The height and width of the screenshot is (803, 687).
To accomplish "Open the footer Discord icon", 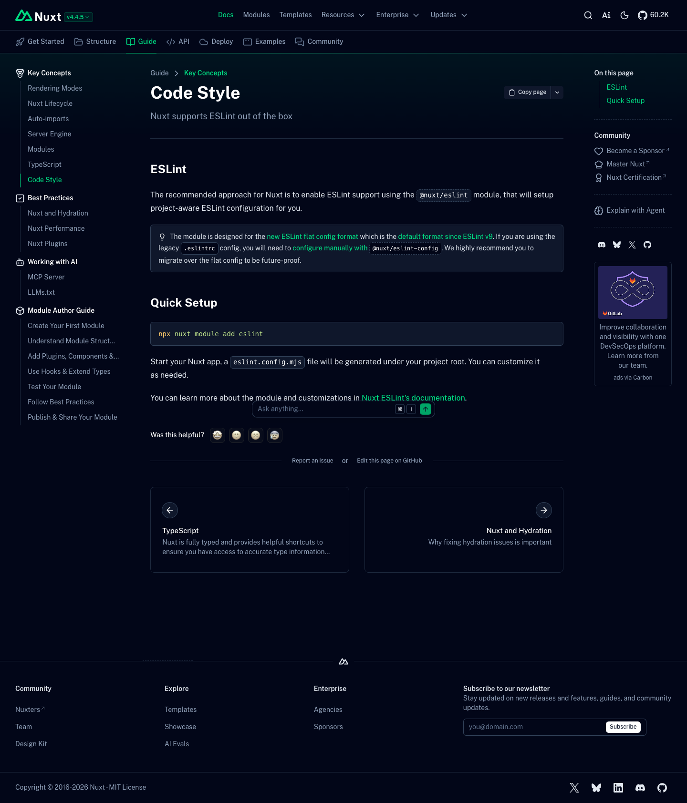I will [x=640, y=788].
